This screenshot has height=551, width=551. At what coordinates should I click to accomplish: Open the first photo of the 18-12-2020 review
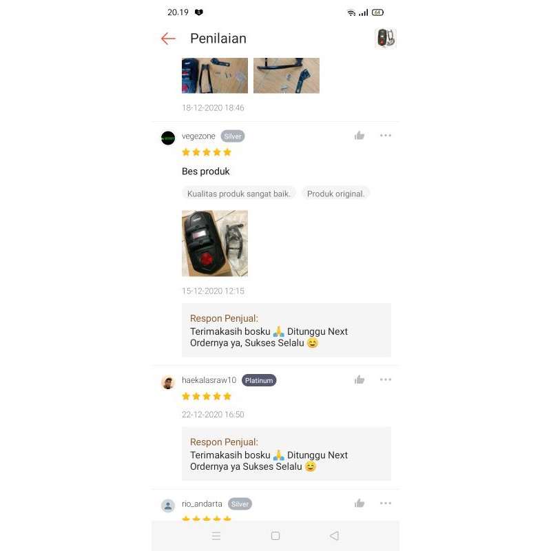point(215,76)
